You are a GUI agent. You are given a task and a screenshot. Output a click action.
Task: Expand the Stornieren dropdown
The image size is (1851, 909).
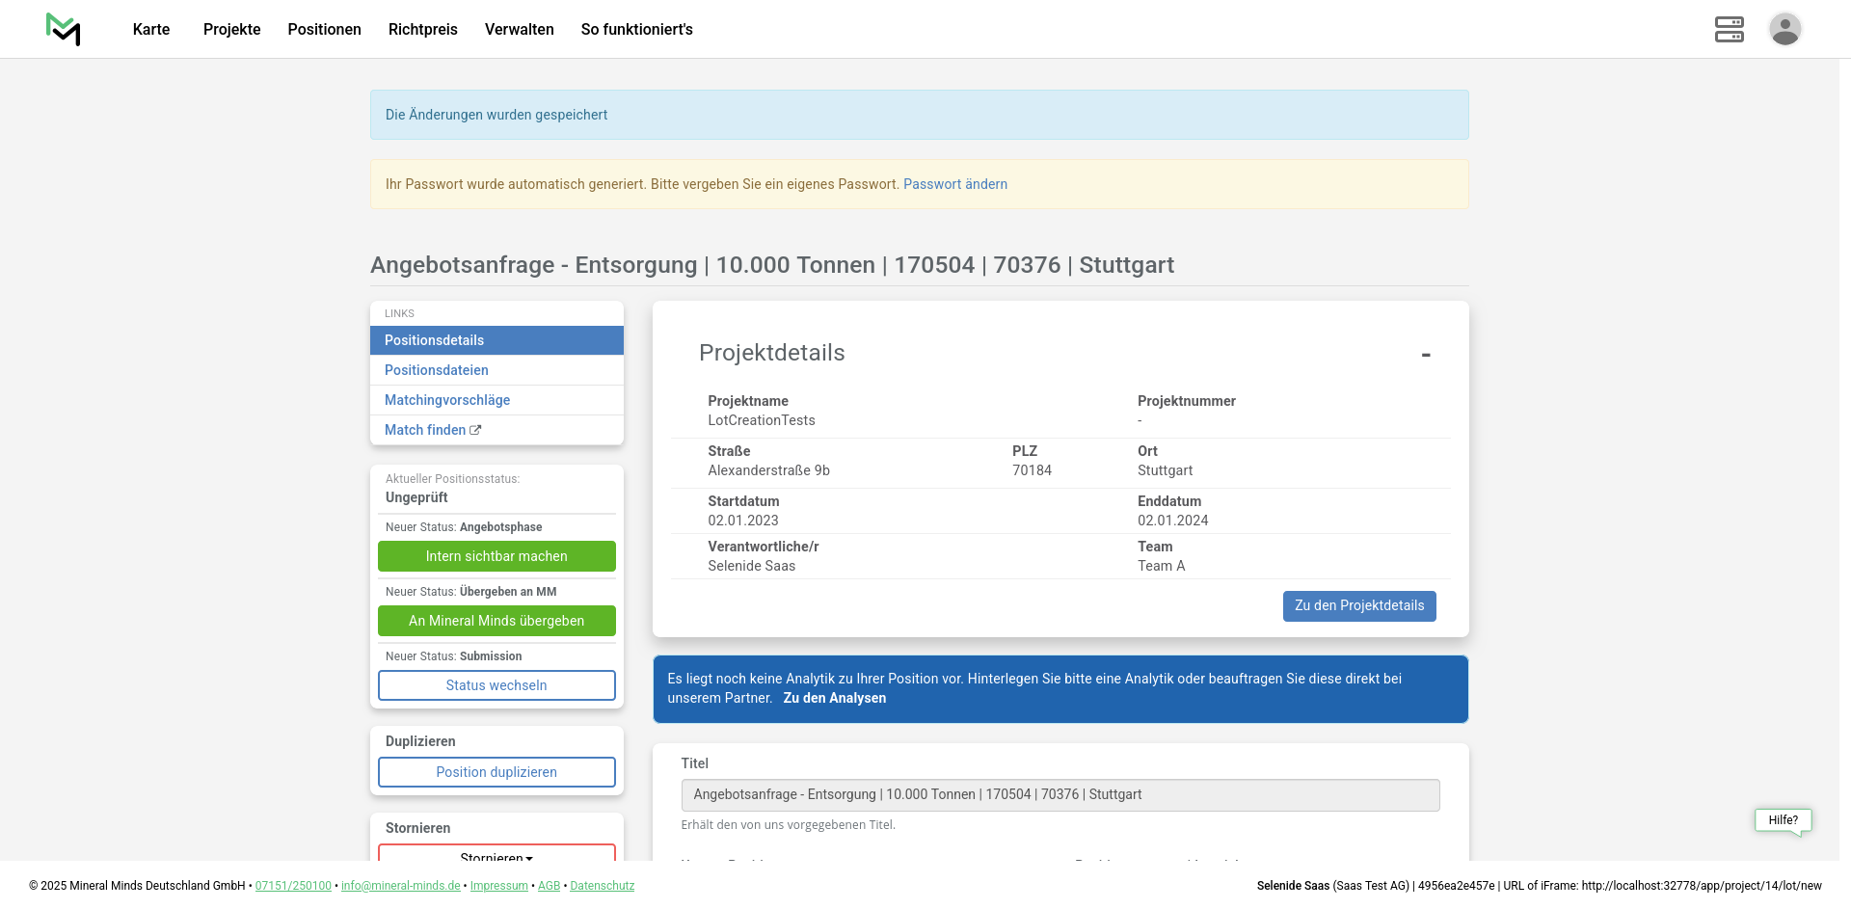click(x=496, y=854)
